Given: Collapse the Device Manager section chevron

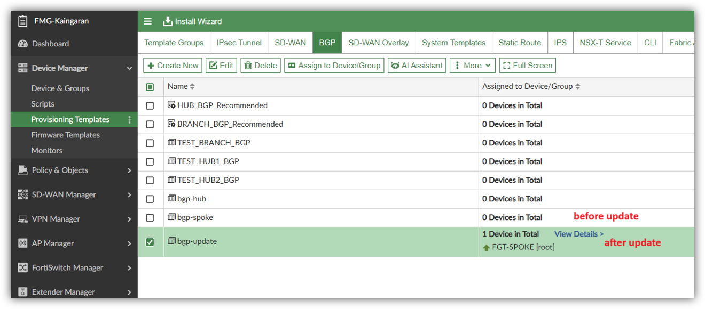Looking at the screenshot, I should [x=129, y=68].
